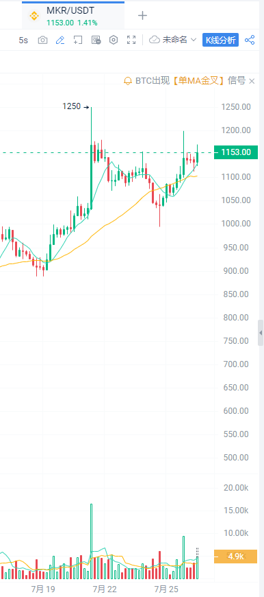The image size is (264, 597).
Task: Expand the collapsed right side panel
Action: pos(261,333)
